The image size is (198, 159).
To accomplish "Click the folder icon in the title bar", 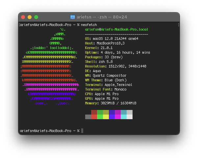I will coord(73,17).
